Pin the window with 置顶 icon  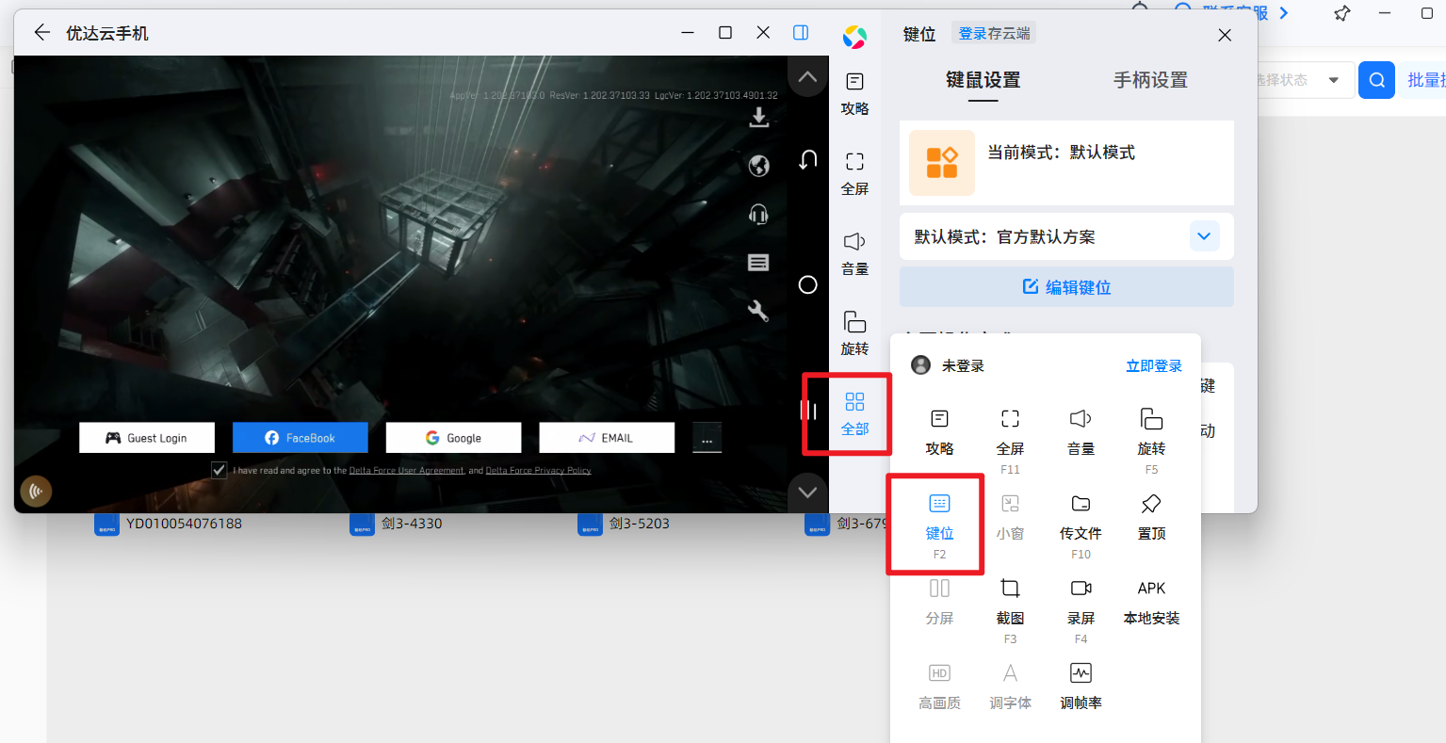pyautogui.click(x=1151, y=505)
